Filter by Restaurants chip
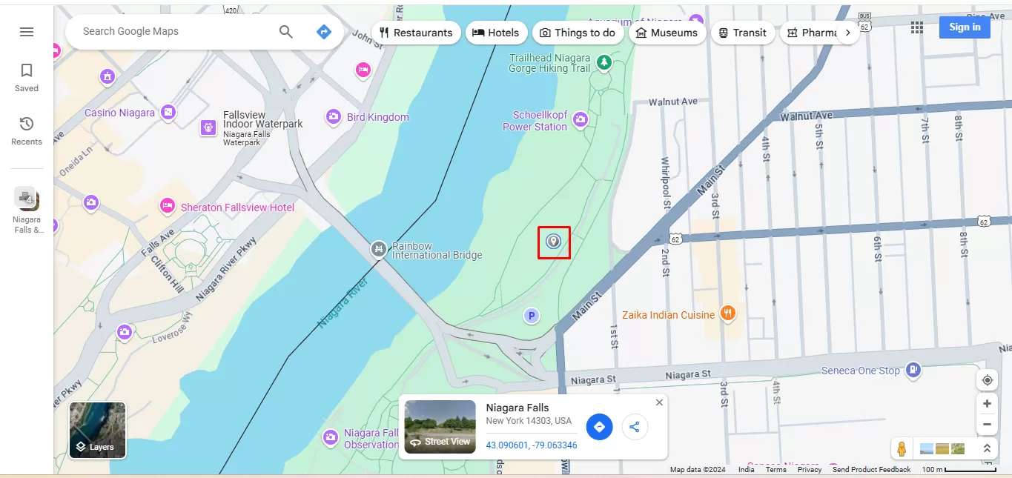 415,33
